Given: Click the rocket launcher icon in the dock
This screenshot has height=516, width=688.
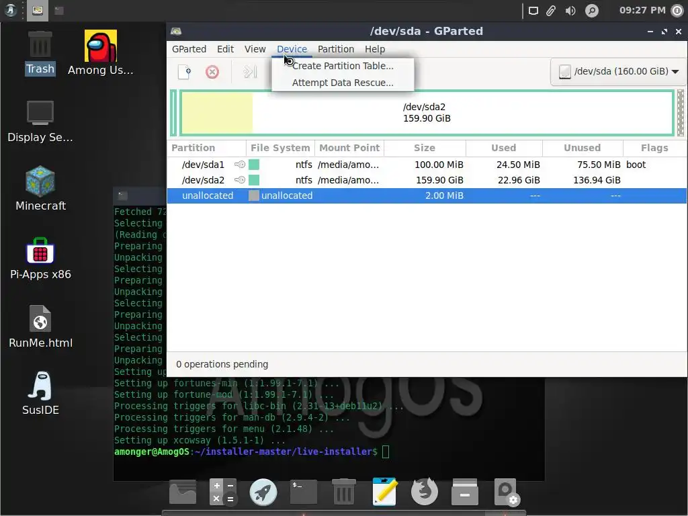Looking at the screenshot, I should 263,492.
